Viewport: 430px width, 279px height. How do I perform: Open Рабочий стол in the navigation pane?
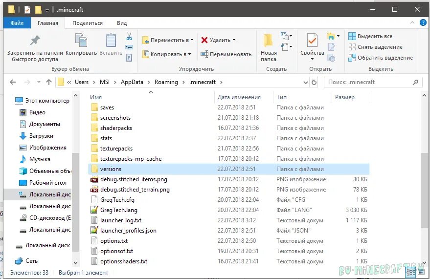[43, 183]
